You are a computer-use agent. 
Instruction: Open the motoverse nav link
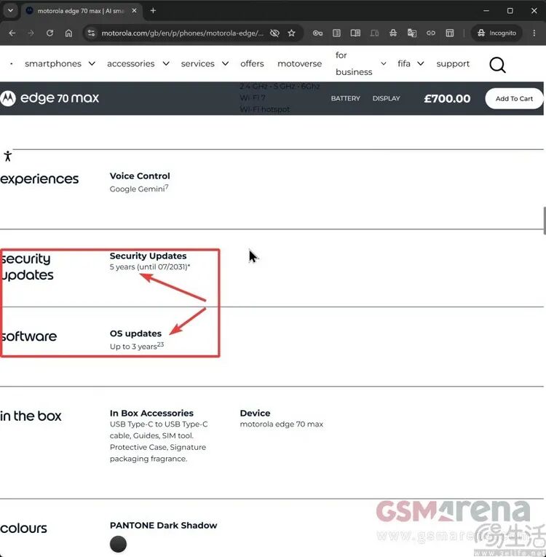pos(299,63)
